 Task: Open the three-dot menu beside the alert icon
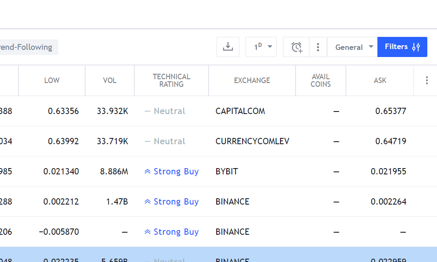pos(318,47)
